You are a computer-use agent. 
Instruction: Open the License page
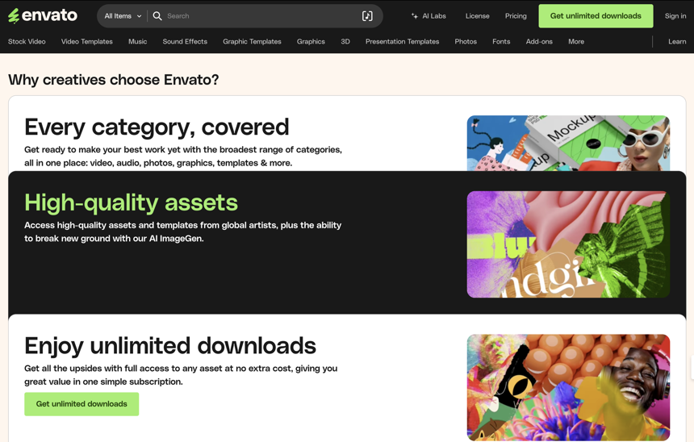(x=477, y=16)
